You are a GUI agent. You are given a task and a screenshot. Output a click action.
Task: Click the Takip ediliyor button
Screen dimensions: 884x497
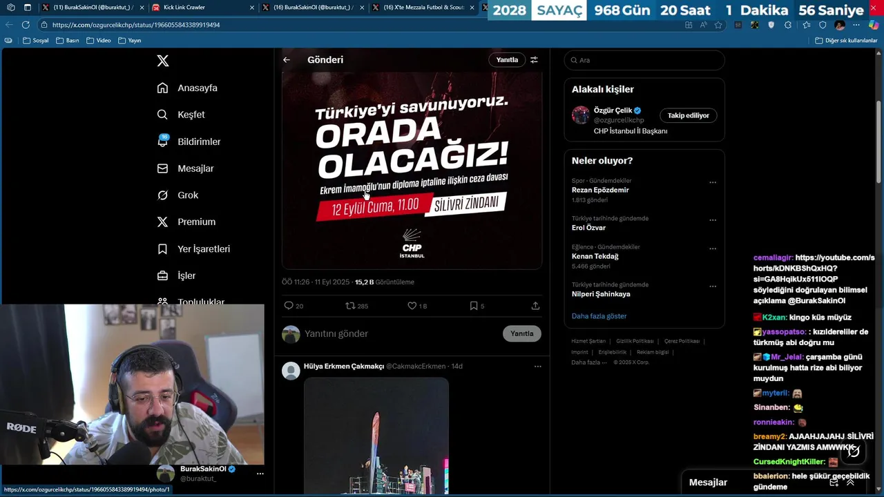pyautogui.click(x=688, y=116)
